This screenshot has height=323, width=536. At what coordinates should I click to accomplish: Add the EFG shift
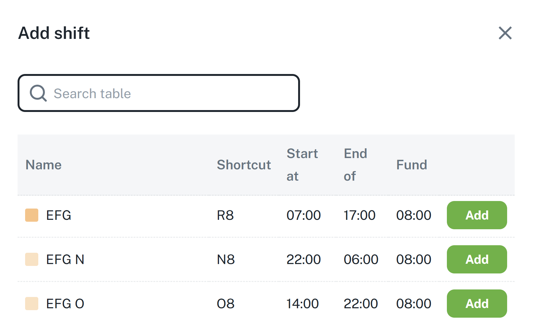[476, 215]
